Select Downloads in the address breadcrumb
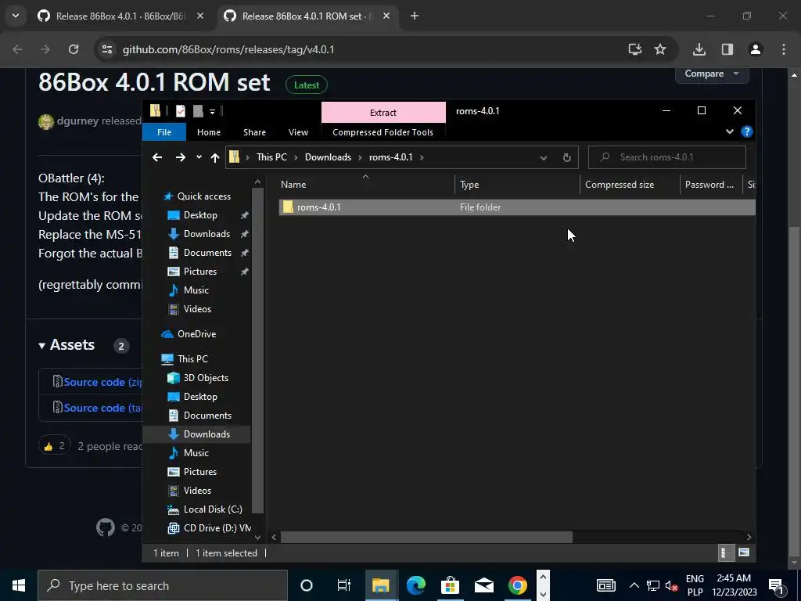This screenshot has height=601, width=801. pos(328,157)
